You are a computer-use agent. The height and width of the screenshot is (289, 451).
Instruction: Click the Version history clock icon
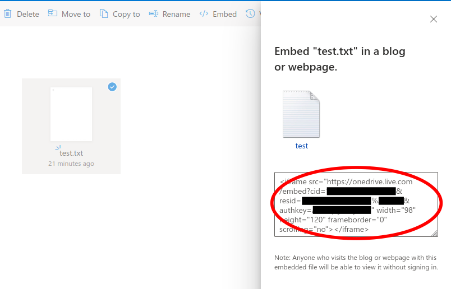250,13
